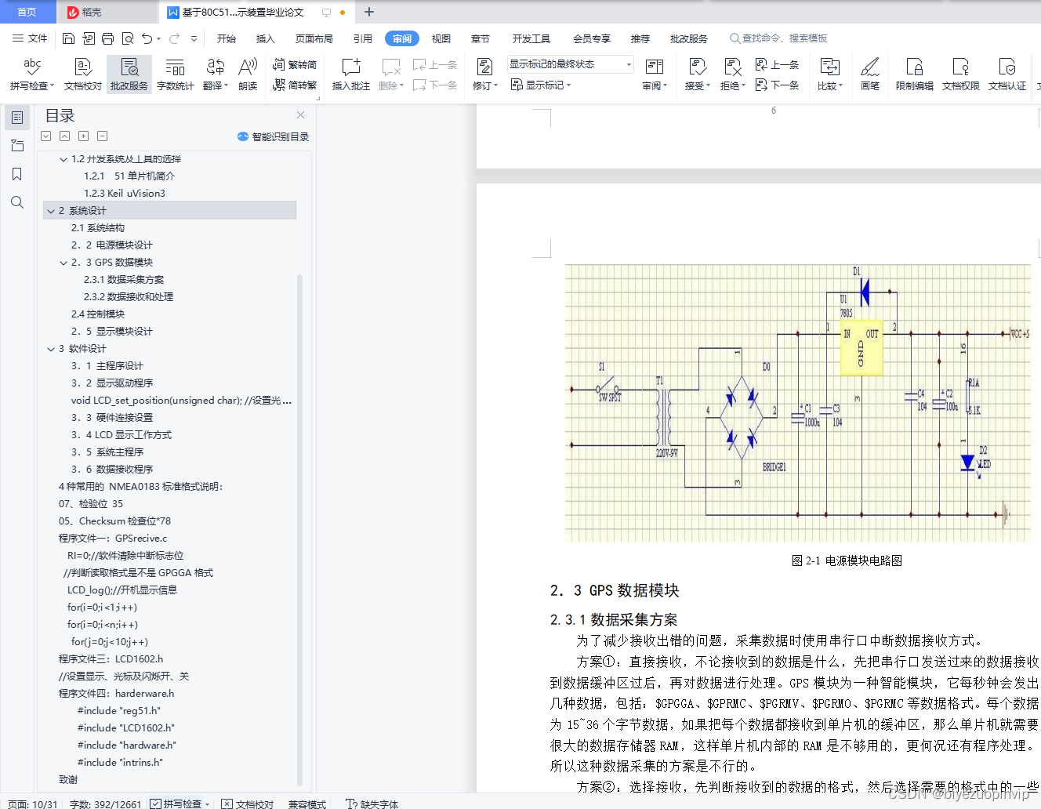
Task: Open restrict editing
Action: click(914, 74)
